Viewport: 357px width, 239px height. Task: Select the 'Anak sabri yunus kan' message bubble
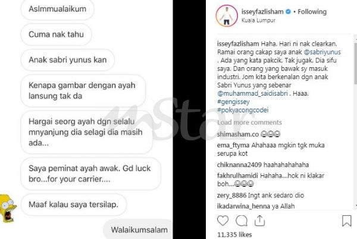coord(68,60)
